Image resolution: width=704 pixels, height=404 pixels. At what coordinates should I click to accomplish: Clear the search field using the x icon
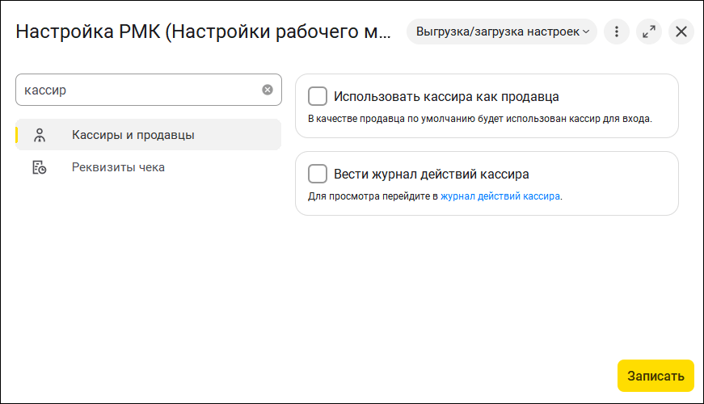268,90
